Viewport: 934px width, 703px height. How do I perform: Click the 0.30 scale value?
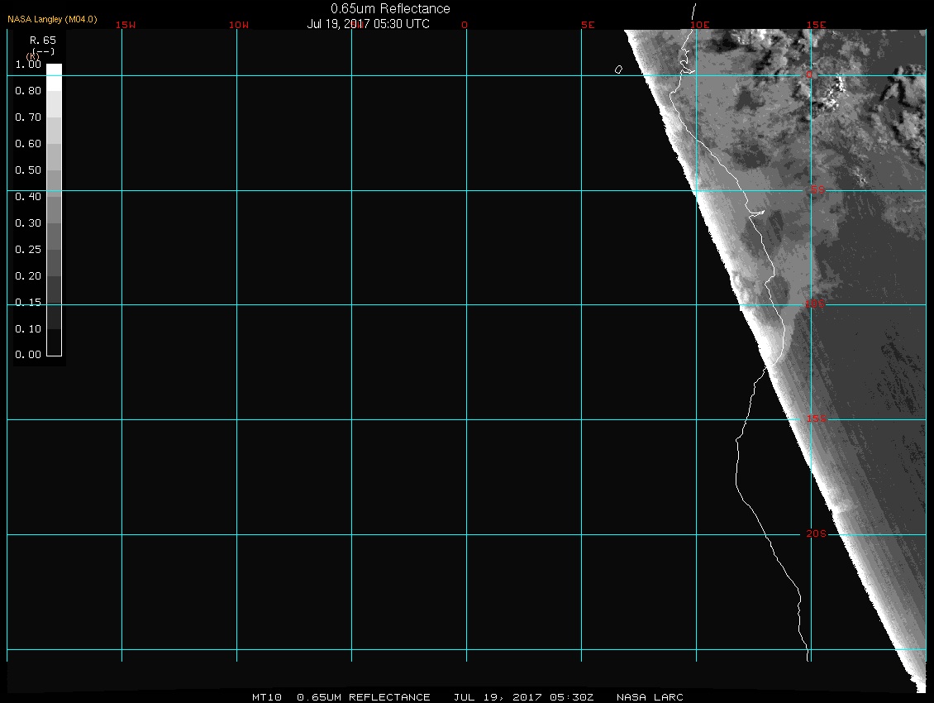[x=28, y=223]
